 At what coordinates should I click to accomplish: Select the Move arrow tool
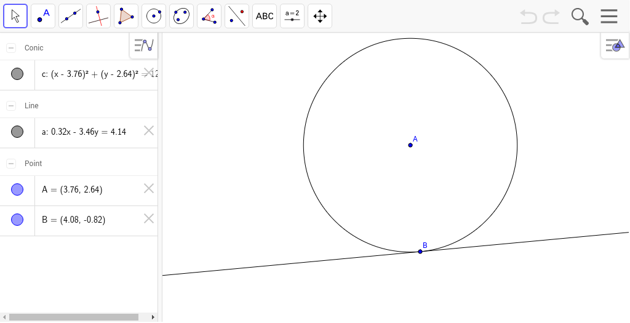pos(15,16)
